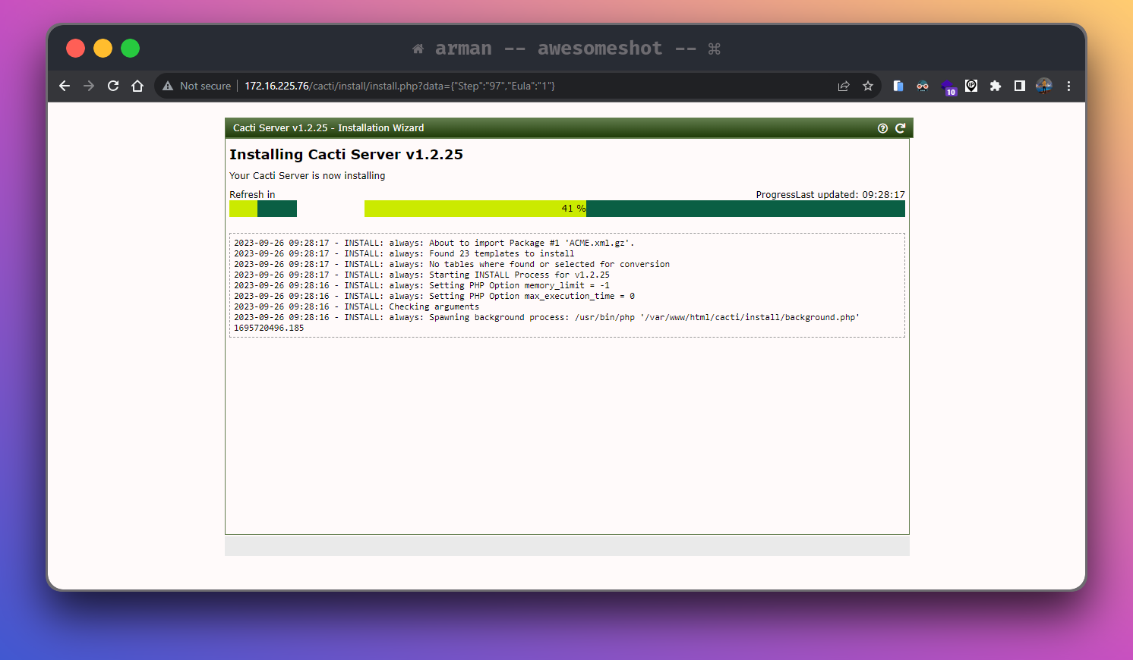Click the goggles-face extension icon
Image resolution: width=1133 pixels, height=660 pixels.
[x=923, y=86]
